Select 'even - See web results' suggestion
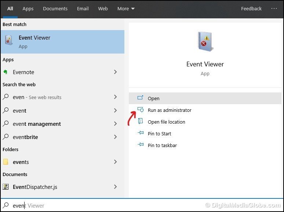Image resolution: width=284 pixels, height=212 pixels. pos(62,97)
